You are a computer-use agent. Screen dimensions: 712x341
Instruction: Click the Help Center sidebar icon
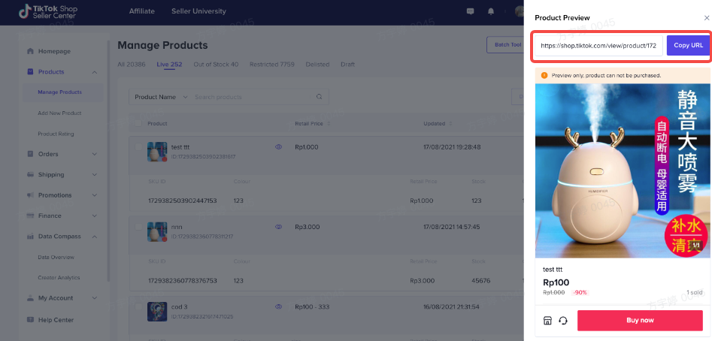[x=30, y=320]
